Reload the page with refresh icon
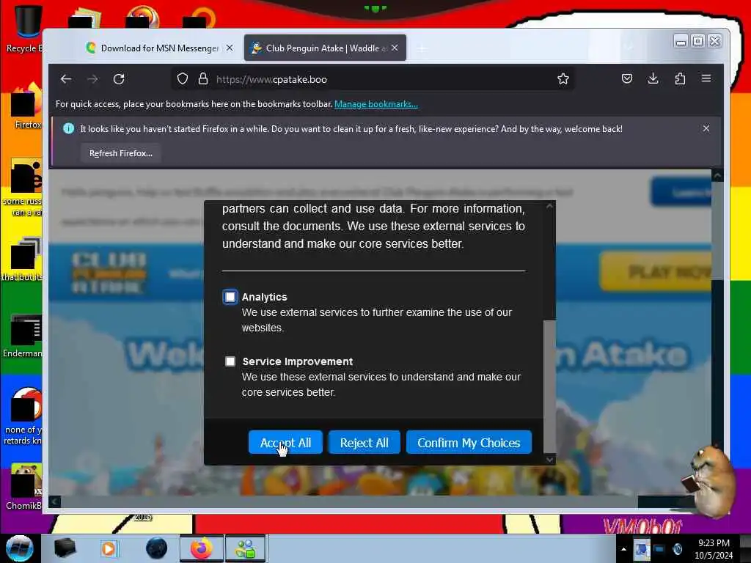 (x=119, y=79)
